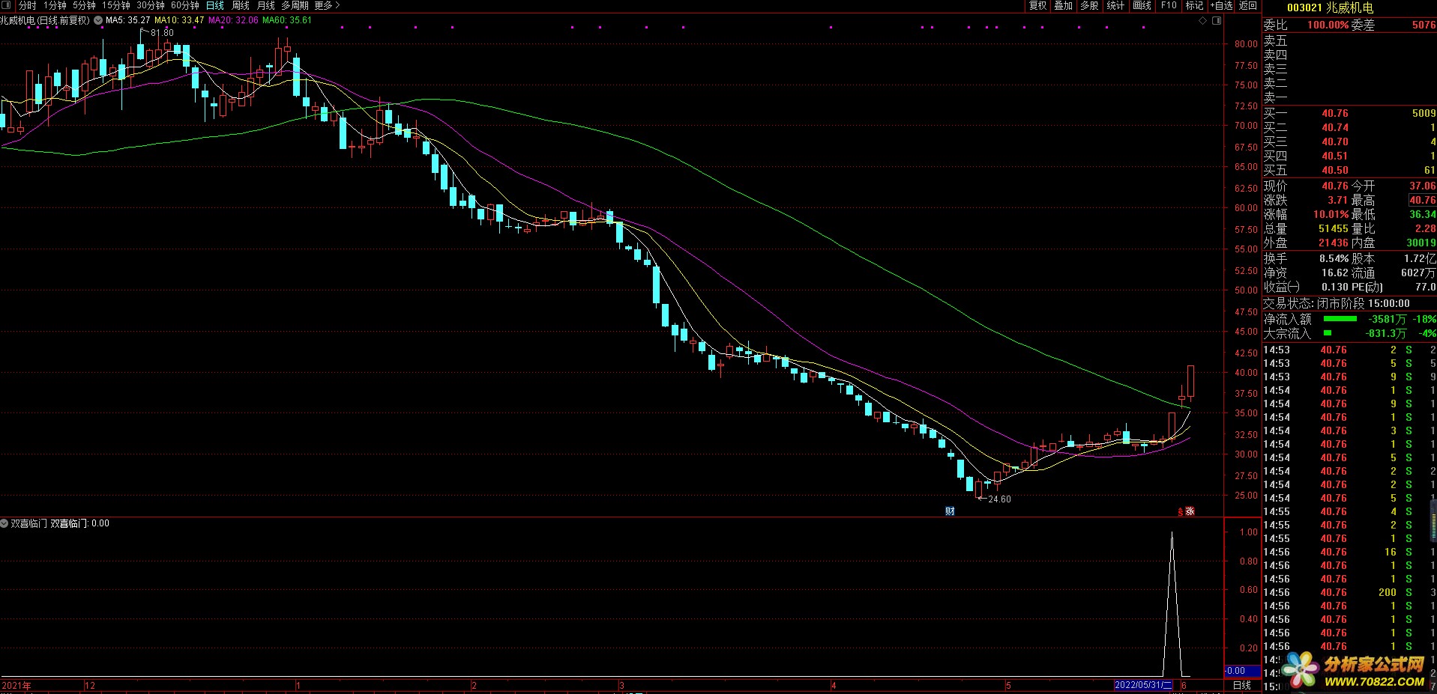1437x694 pixels.
Task: Click the 换手 8.54% value
Action: click(x=1334, y=258)
